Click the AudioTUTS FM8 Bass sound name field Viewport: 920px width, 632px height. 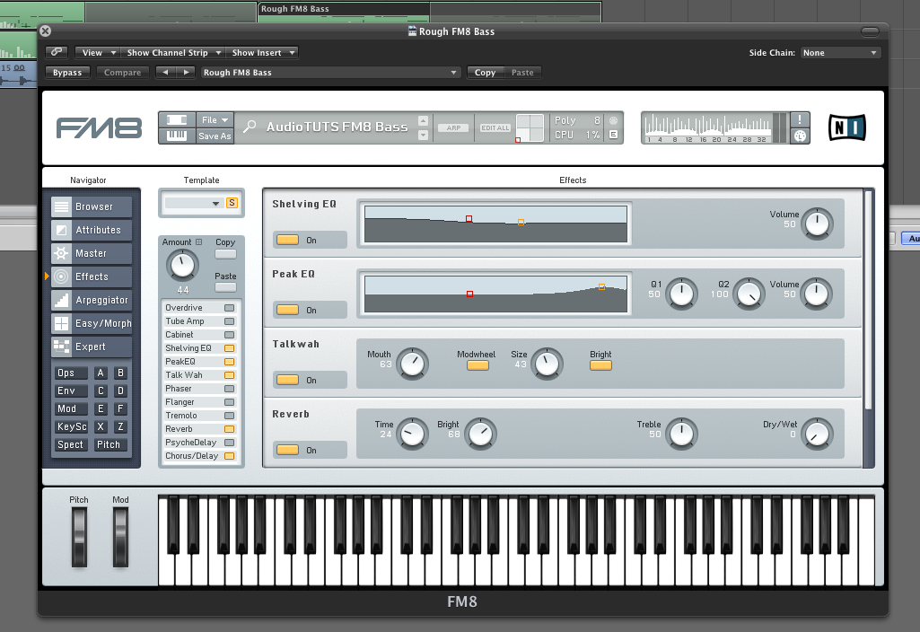coord(337,127)
